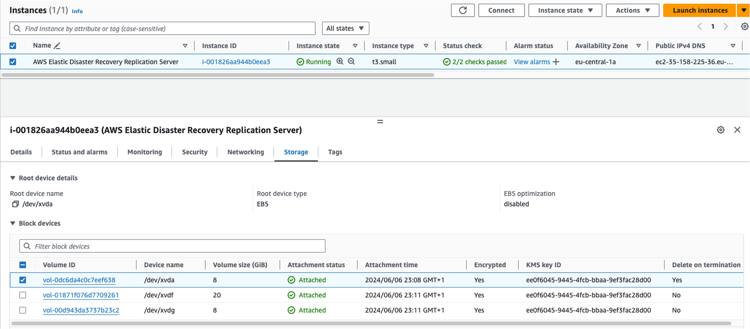Switch to the Networking tab

[x=246, y=152]
